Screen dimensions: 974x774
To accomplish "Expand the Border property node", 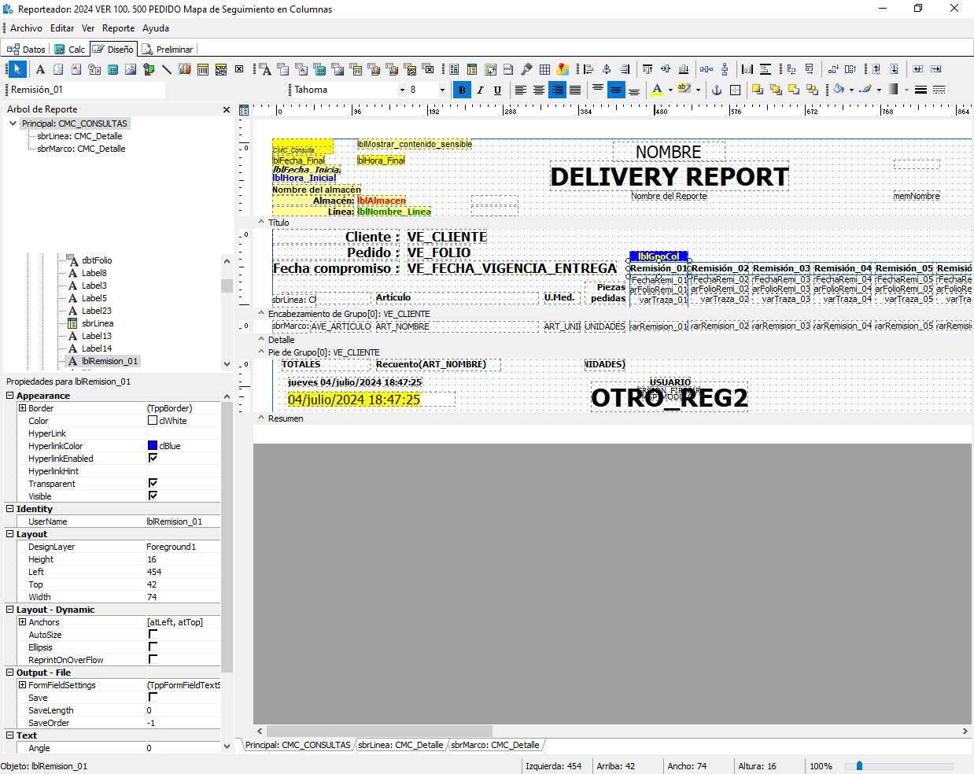I will pos(22,408).
